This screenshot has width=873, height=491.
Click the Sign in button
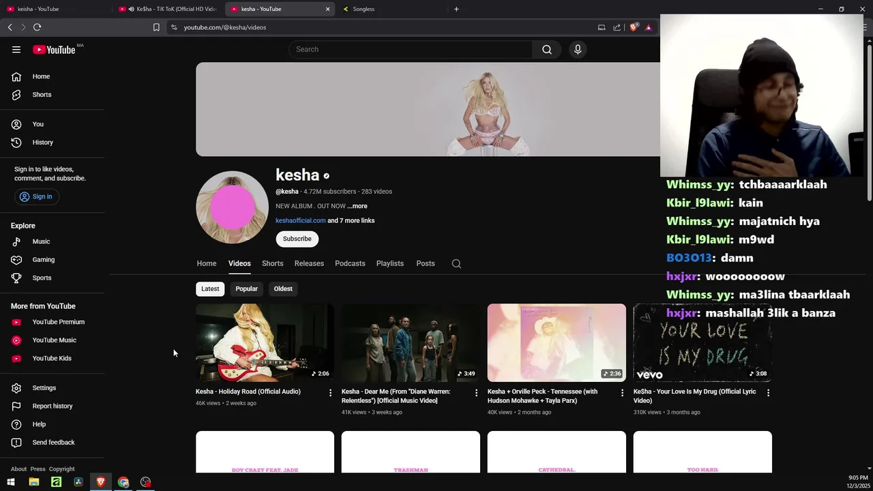[35, 196]
